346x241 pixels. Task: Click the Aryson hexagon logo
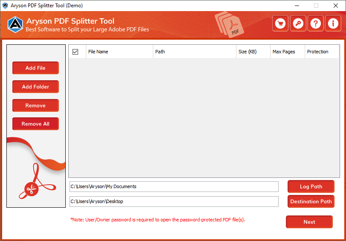click(x=15, y=25)
